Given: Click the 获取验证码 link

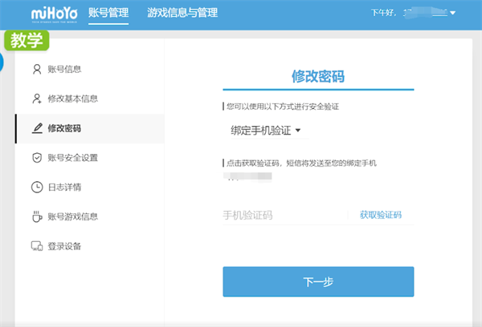Looking at the screenshot, I should click(x=380, y=215).
